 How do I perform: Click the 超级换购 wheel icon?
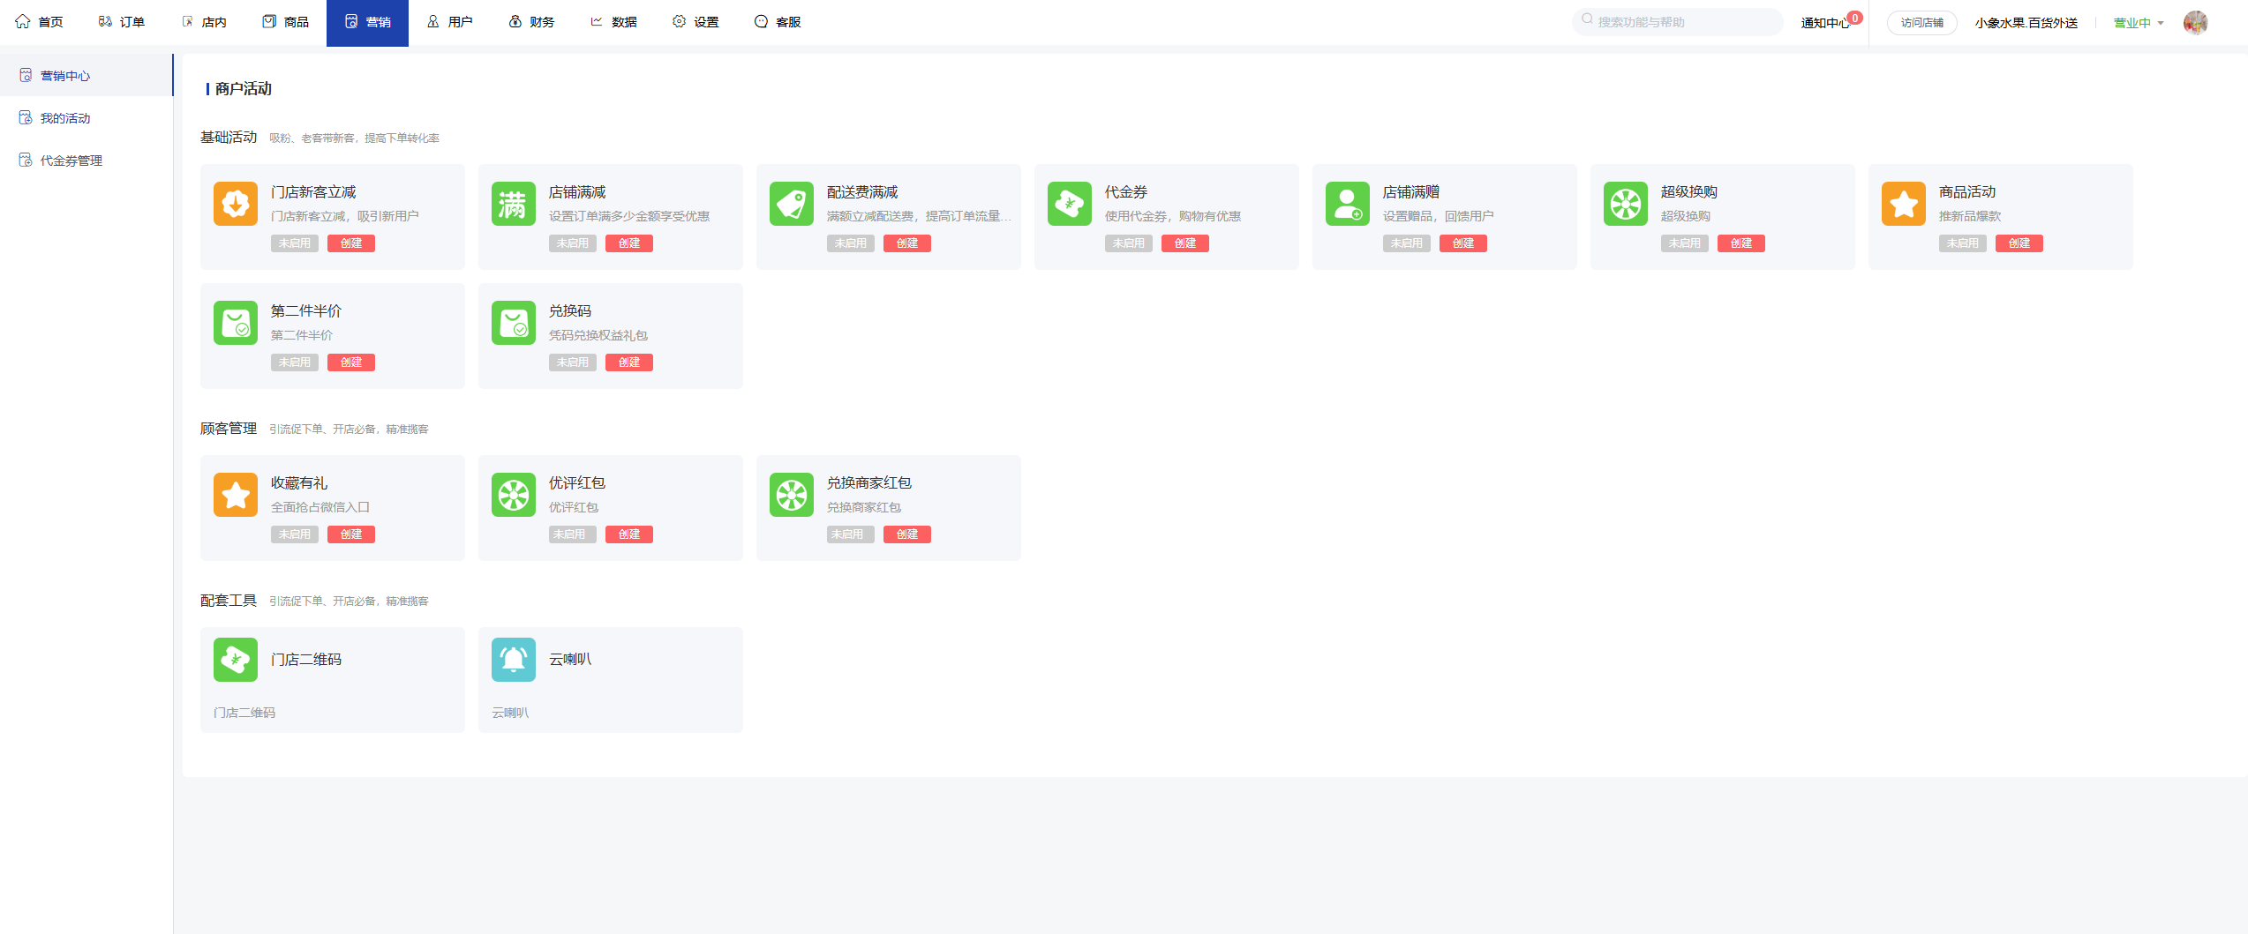pyautogui.click(x=1625, y=204)
